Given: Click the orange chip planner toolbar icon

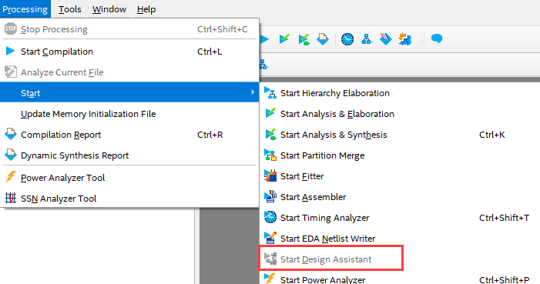Looking at the screenshot, I should coord(405,39).
